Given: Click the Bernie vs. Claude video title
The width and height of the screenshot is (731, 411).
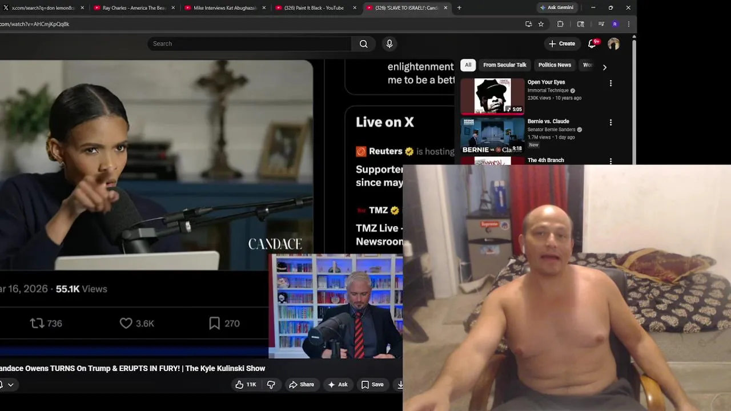Looking at the screenshot, I should [x=548, y=122].
